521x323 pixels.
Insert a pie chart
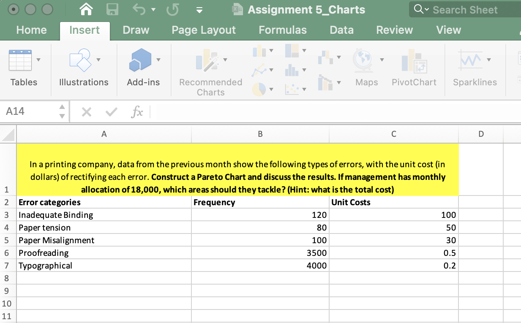259,89
